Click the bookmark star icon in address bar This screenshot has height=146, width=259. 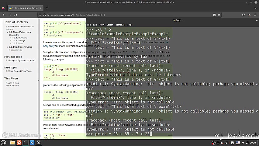point(219,15)
